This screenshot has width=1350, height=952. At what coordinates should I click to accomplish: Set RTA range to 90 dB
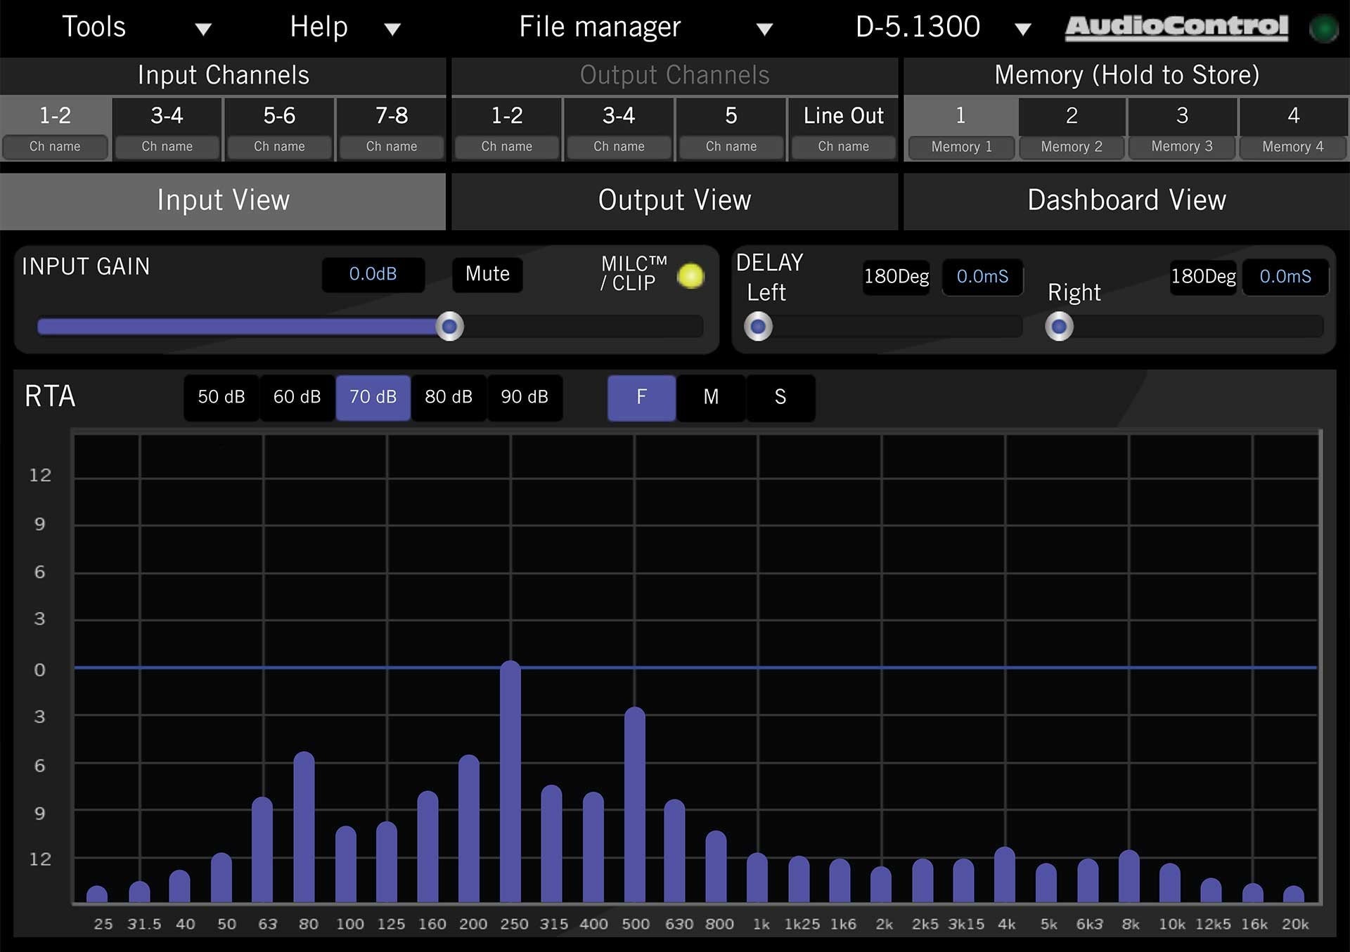click(525, 398)
